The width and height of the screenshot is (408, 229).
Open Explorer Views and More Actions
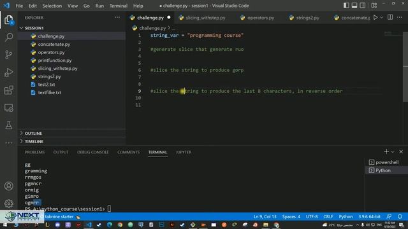[117, 17]
